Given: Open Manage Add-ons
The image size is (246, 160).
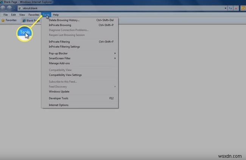Looking at the screenshot, I should pyautogui.click(x=80, y=63).
